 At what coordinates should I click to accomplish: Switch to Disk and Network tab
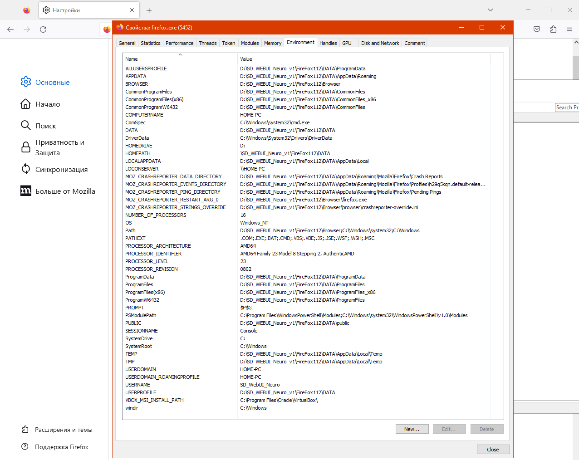coord(380,43)
